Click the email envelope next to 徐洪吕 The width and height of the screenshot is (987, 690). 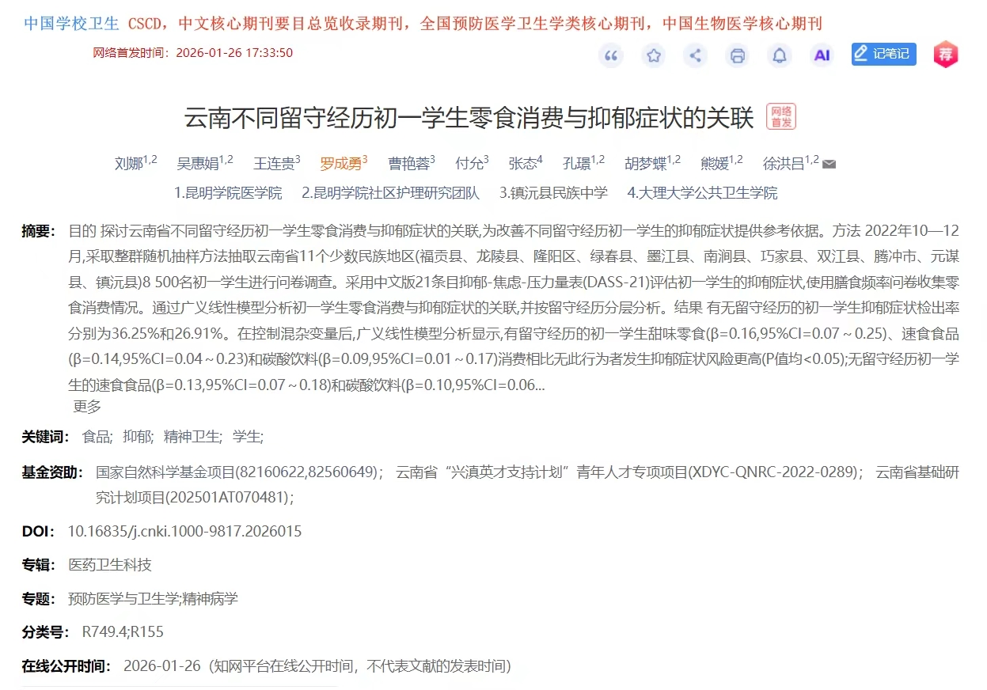[829, 165]
